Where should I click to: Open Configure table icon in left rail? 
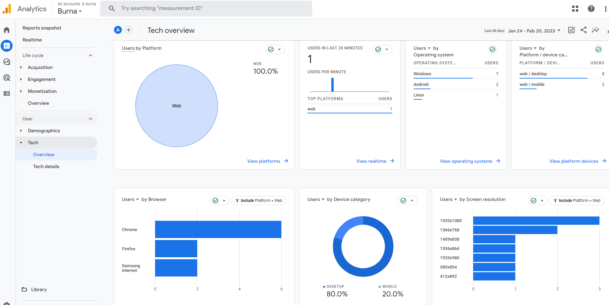[x=7, y=93]
